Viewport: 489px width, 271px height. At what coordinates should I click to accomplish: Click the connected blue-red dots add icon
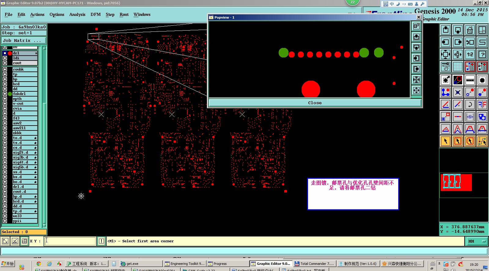coord(446,92)
